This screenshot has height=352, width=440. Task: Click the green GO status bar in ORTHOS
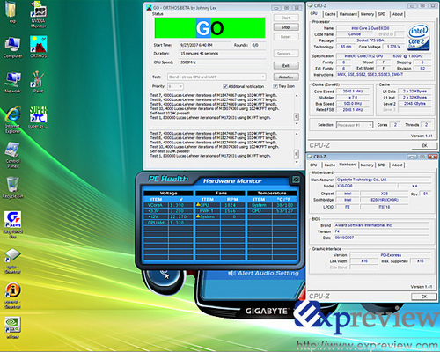pyautogui.click(x=209, y=28)
